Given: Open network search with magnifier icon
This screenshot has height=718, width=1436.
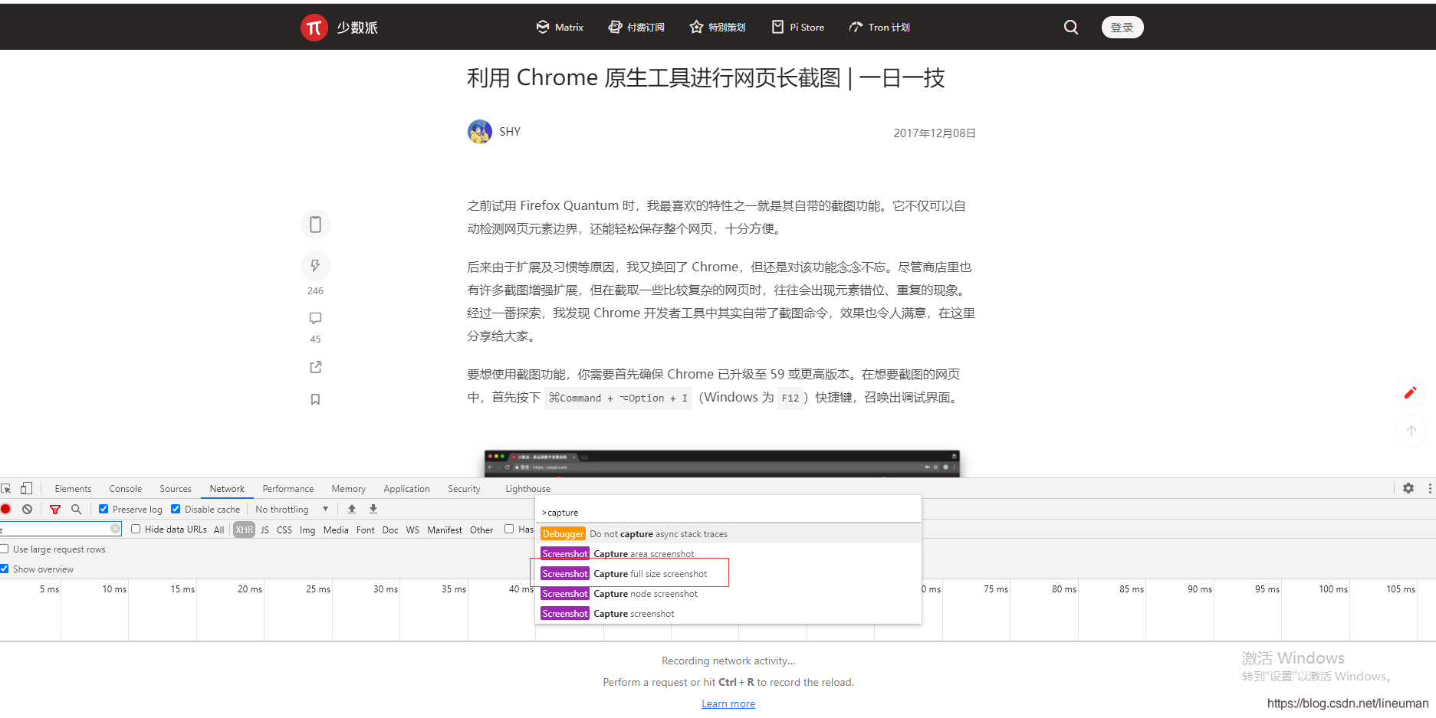Looking at the screenshot, I should (76, 509).
